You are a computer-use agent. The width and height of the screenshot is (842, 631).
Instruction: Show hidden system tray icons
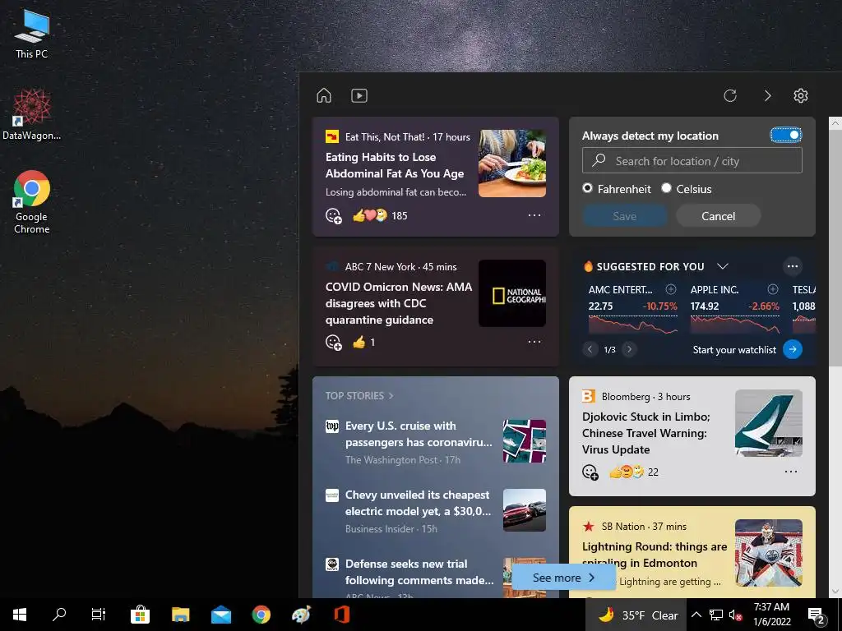click(x=696, y=615)
